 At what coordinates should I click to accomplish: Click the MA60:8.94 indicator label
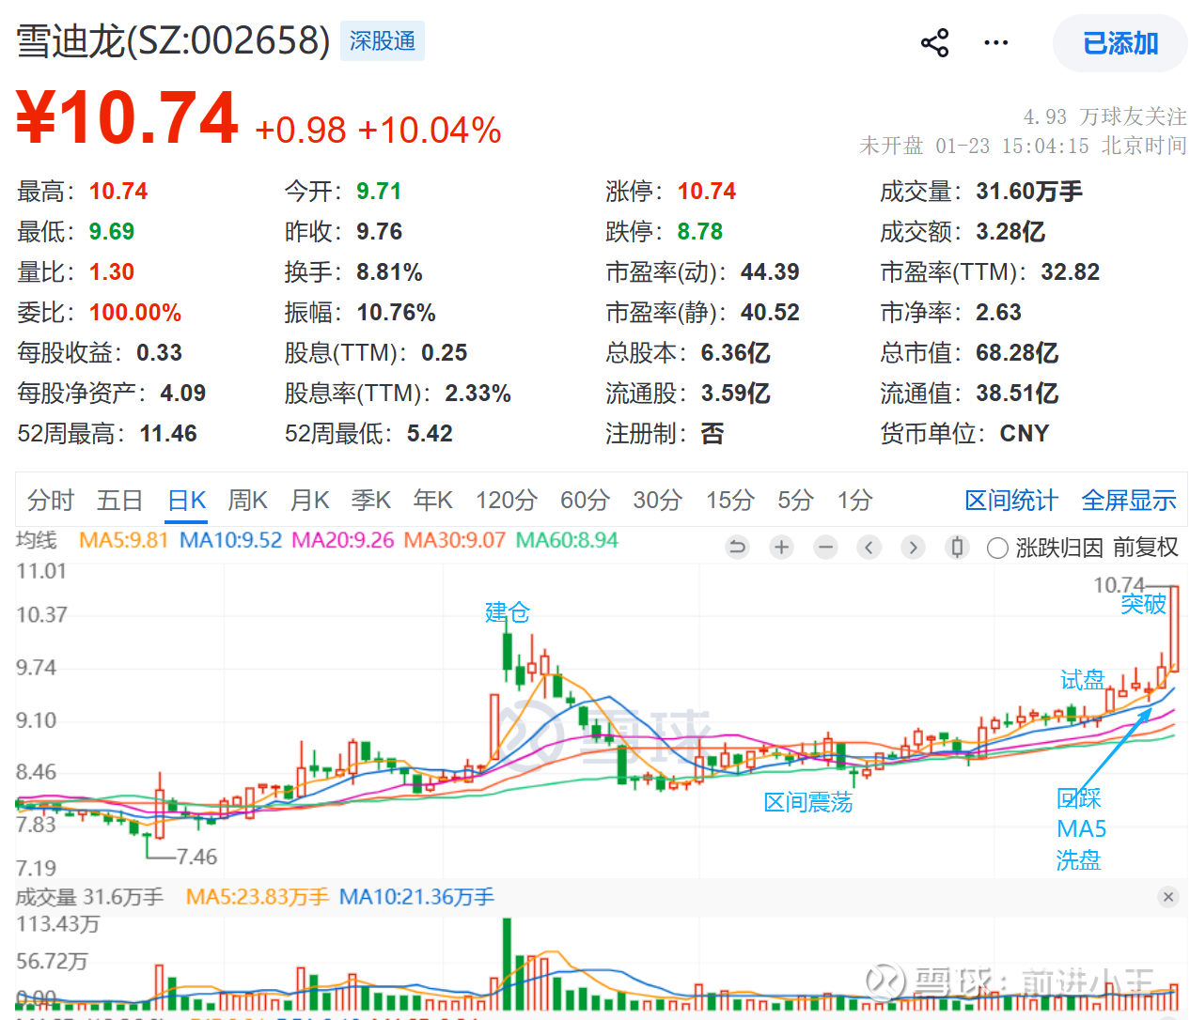pyautogui.click(x=567, y=540)
